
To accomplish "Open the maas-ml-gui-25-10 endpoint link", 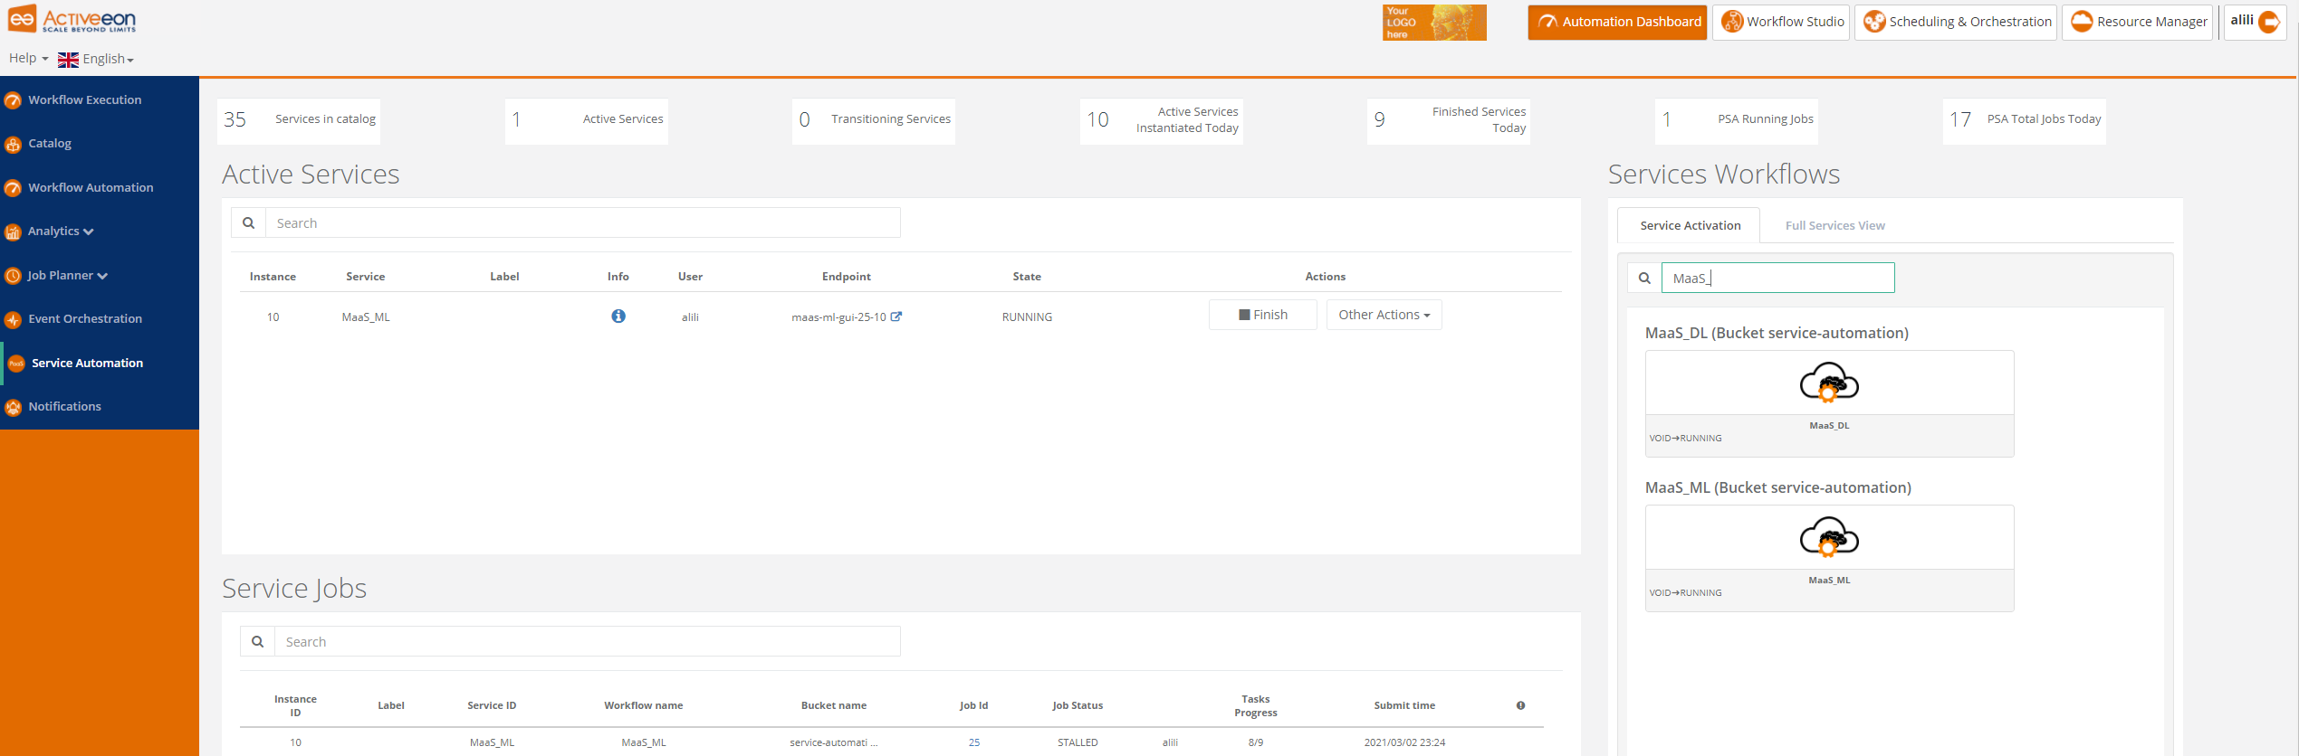I will click(x=846, y=317).
